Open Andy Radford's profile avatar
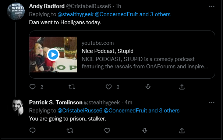 (16, 11)
